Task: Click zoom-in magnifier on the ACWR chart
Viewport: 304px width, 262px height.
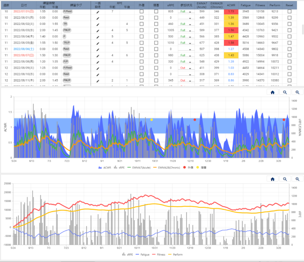Action: (285, 92)
